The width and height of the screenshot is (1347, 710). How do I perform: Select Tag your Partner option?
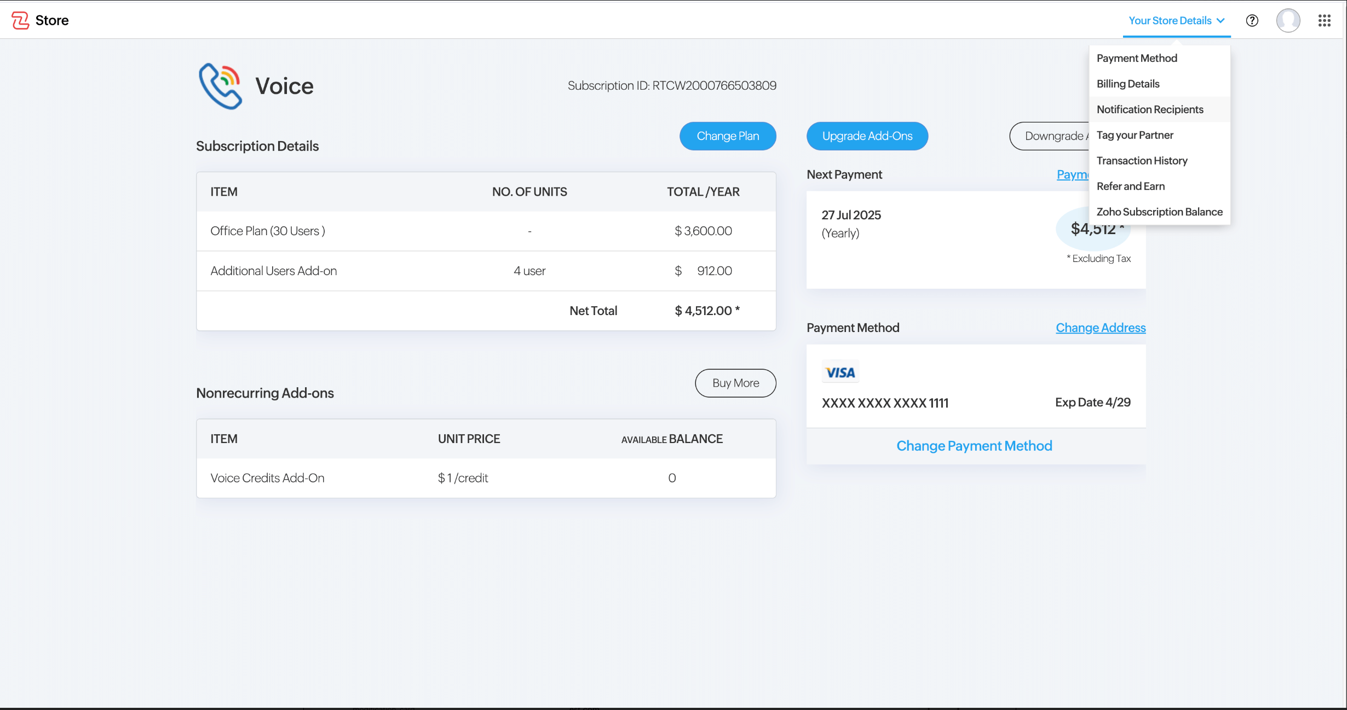1135,135
